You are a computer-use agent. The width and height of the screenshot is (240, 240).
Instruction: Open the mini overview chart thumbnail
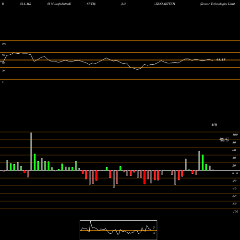pyautogui.click(x=119, y=230)
